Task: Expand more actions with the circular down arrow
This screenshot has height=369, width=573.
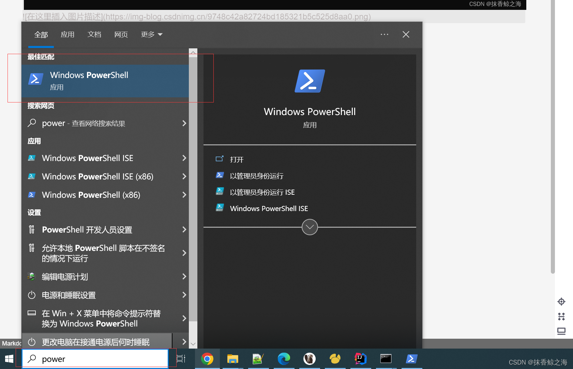Action: pyautogui.click(x=310, y=227)
